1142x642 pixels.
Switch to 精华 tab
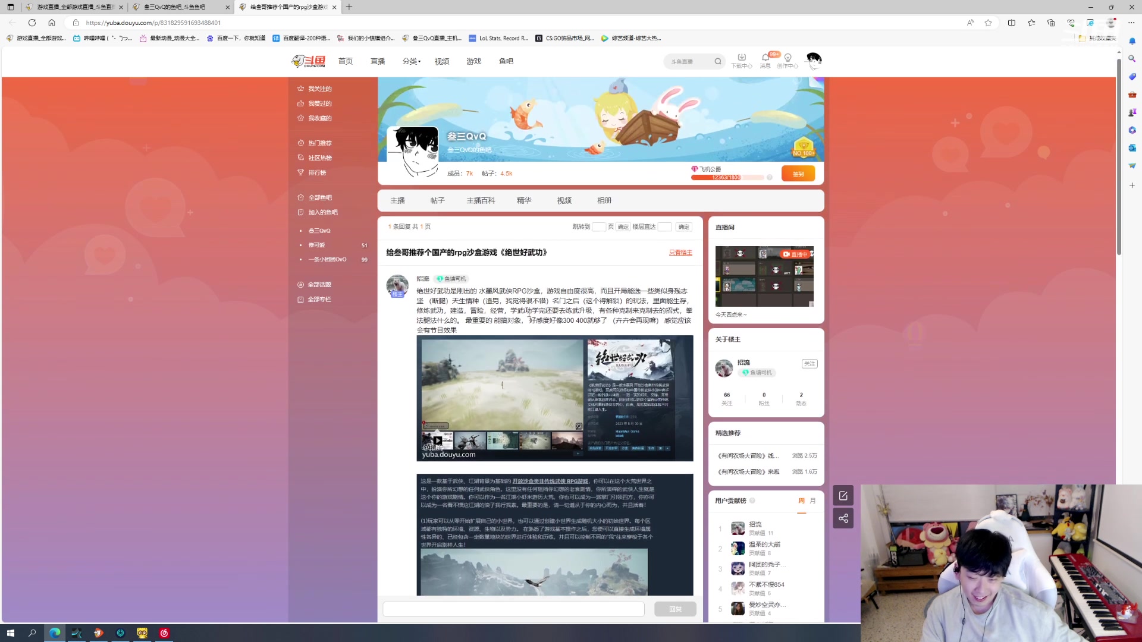[x=524, y=201]
